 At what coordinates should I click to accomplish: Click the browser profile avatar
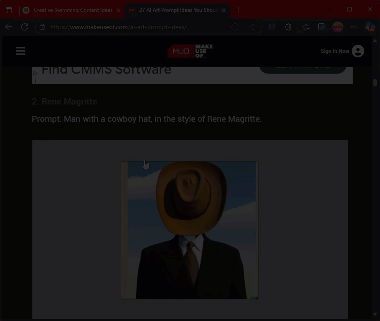(338, 27)
